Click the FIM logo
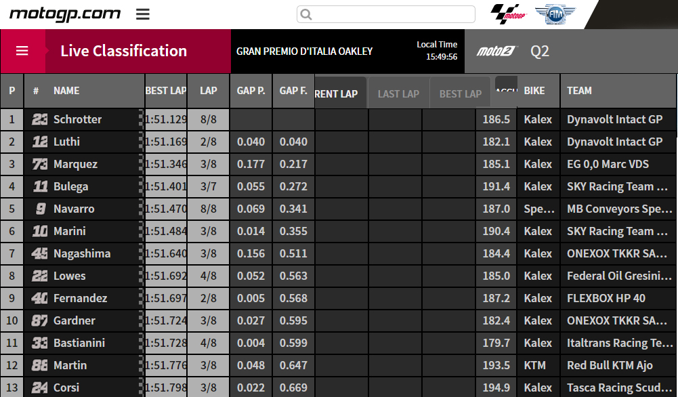 555,14
